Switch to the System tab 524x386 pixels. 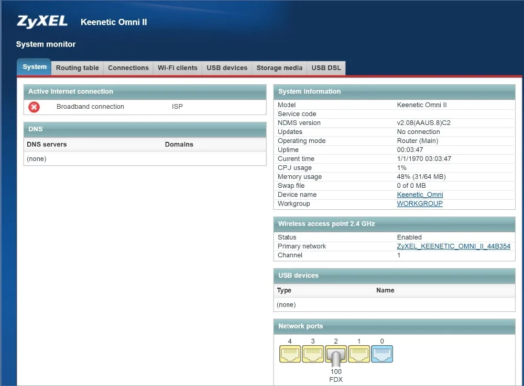[x=35, y=67]
